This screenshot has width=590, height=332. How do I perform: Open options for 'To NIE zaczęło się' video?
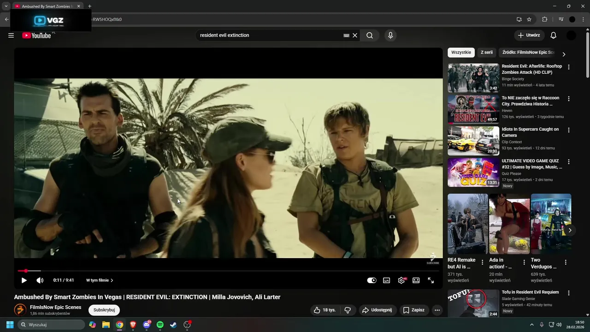pos(569,99)
